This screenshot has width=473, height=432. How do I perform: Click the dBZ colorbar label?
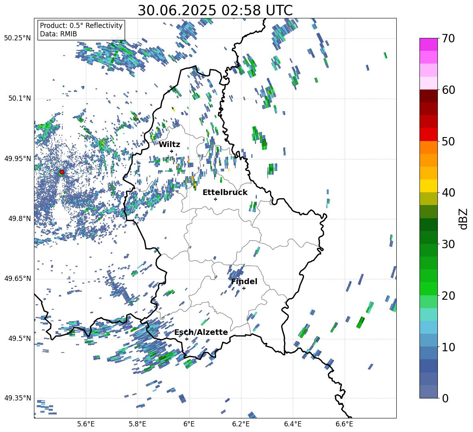click(464, 219)
